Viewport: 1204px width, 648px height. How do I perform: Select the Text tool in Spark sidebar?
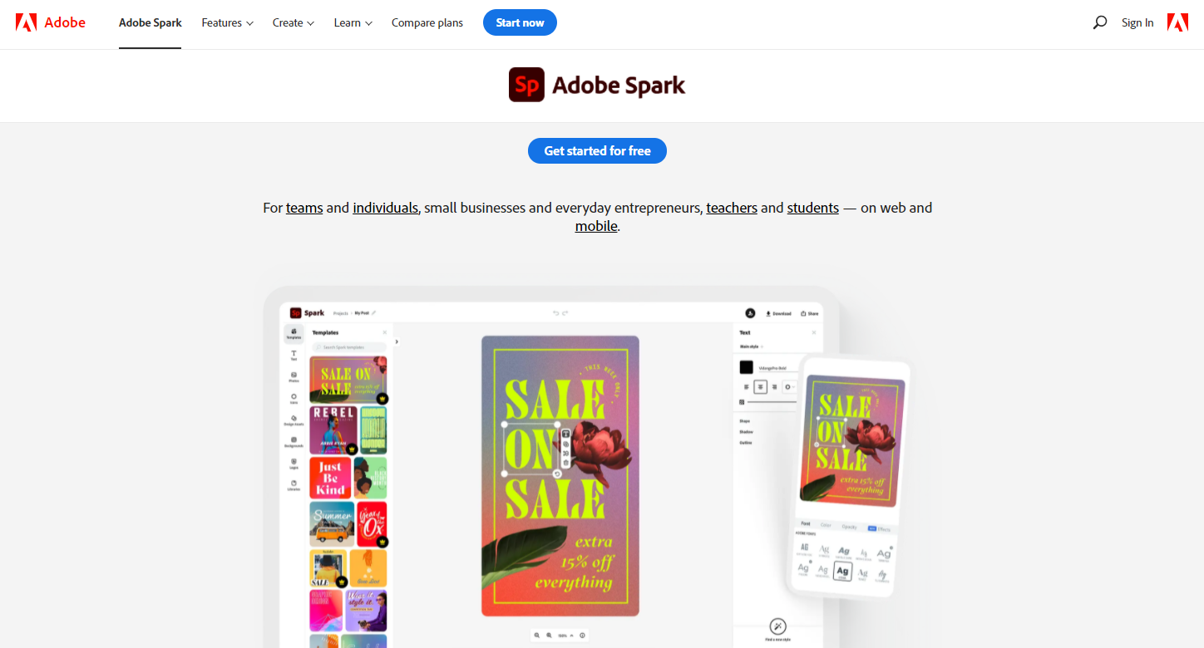[294, 356]
